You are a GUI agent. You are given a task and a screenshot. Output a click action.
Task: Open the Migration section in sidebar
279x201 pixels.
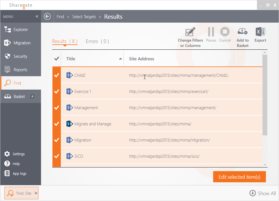21,43
